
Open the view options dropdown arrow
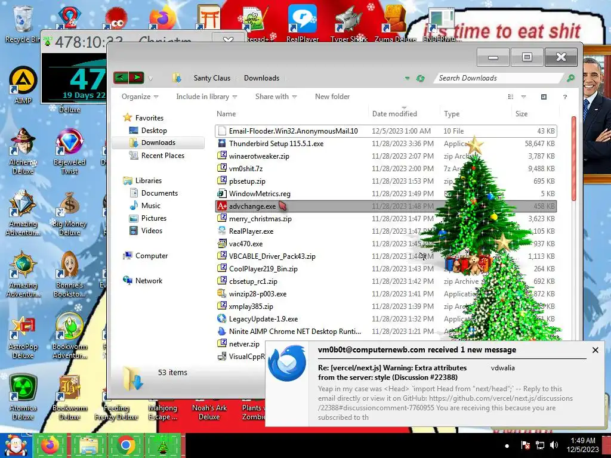point(523,97)
